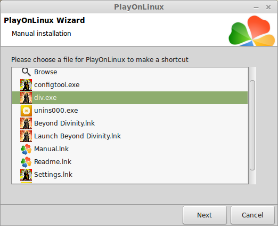Viewport: 278px width, 226px height.
Task: Select Launch Beyond Divinity.lnk file name
Action: [x=77, y=136]
